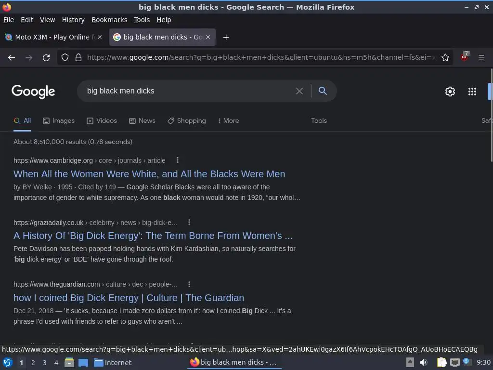493x370 pixels.
Task: Click the theguardian.com breadcrumb URL
Action: click(x=95, y=284)
